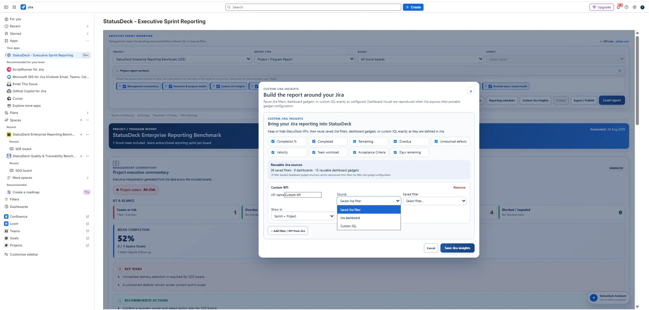Open SDE board in sidebar
649x310 pixels.
[23, 149]
